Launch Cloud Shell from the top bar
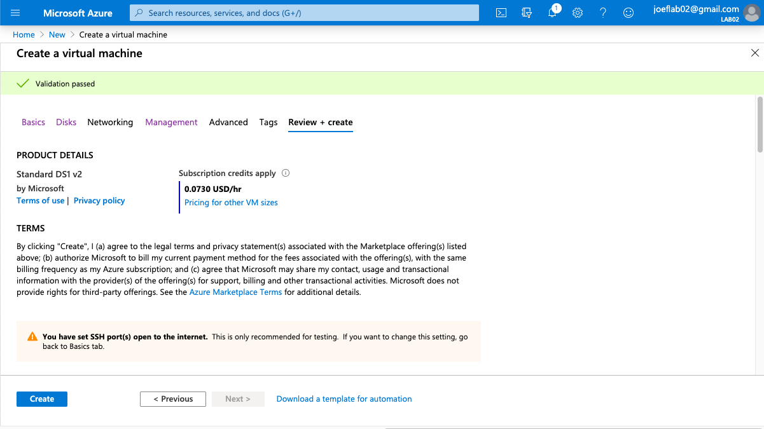 [501, 13]
